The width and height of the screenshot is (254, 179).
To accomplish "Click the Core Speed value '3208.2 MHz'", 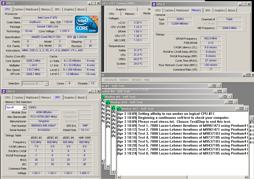I will click(33, 61).
